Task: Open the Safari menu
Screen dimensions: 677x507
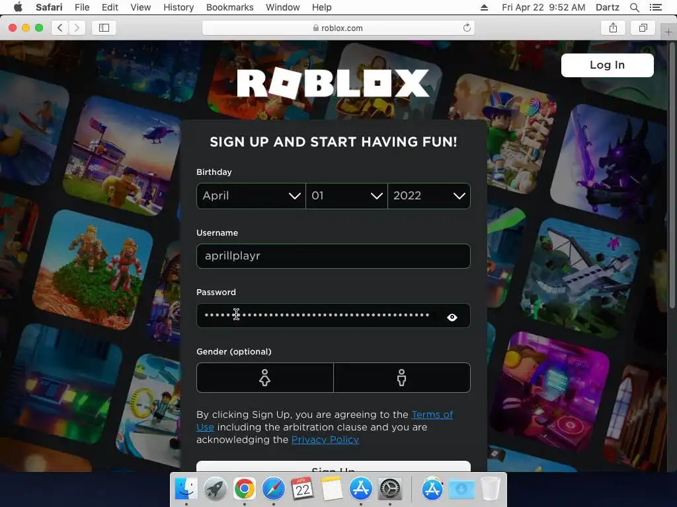Action: [x=49, y=7]
